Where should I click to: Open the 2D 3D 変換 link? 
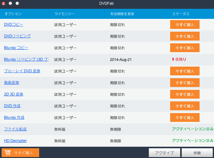point(14,94)
